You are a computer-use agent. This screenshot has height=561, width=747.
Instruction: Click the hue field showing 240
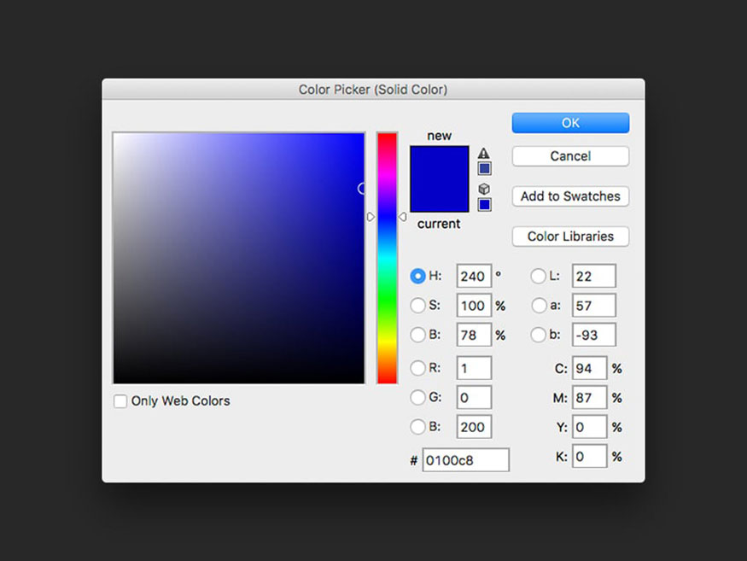474,276
